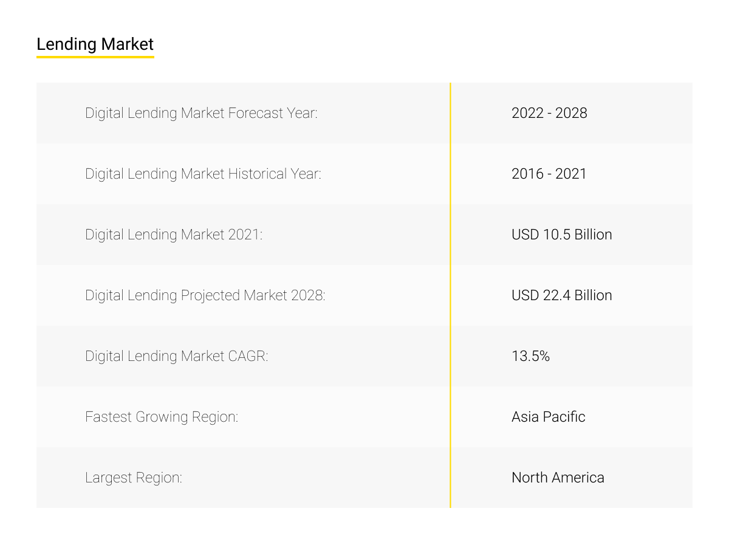
Task: Select the 2016 - 2021 historical value
Action: (549, 174)
